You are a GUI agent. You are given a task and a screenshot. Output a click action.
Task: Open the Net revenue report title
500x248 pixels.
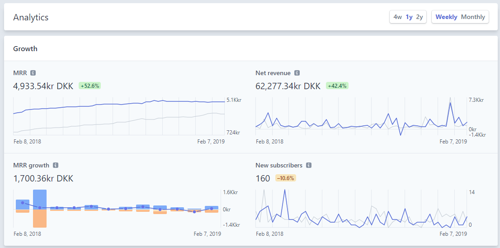(273, 73)
